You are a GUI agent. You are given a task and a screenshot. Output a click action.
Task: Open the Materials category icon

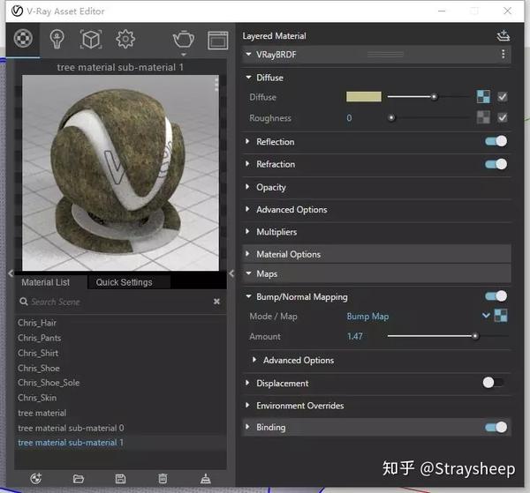[x=23, y=39]
